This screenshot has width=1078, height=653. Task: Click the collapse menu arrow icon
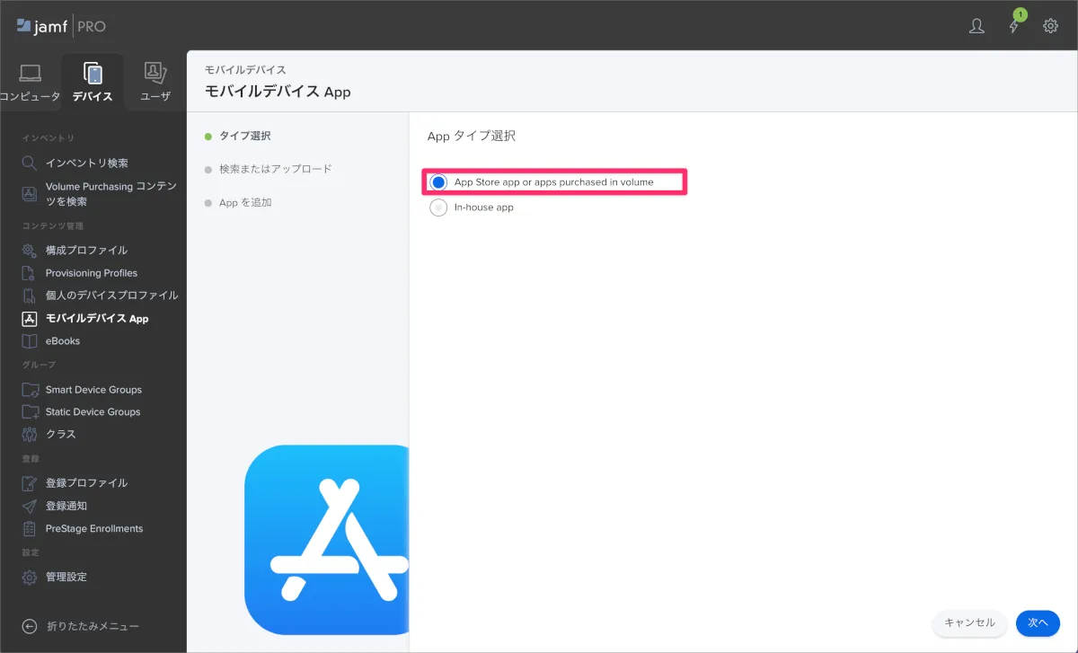tap(30, 626)
